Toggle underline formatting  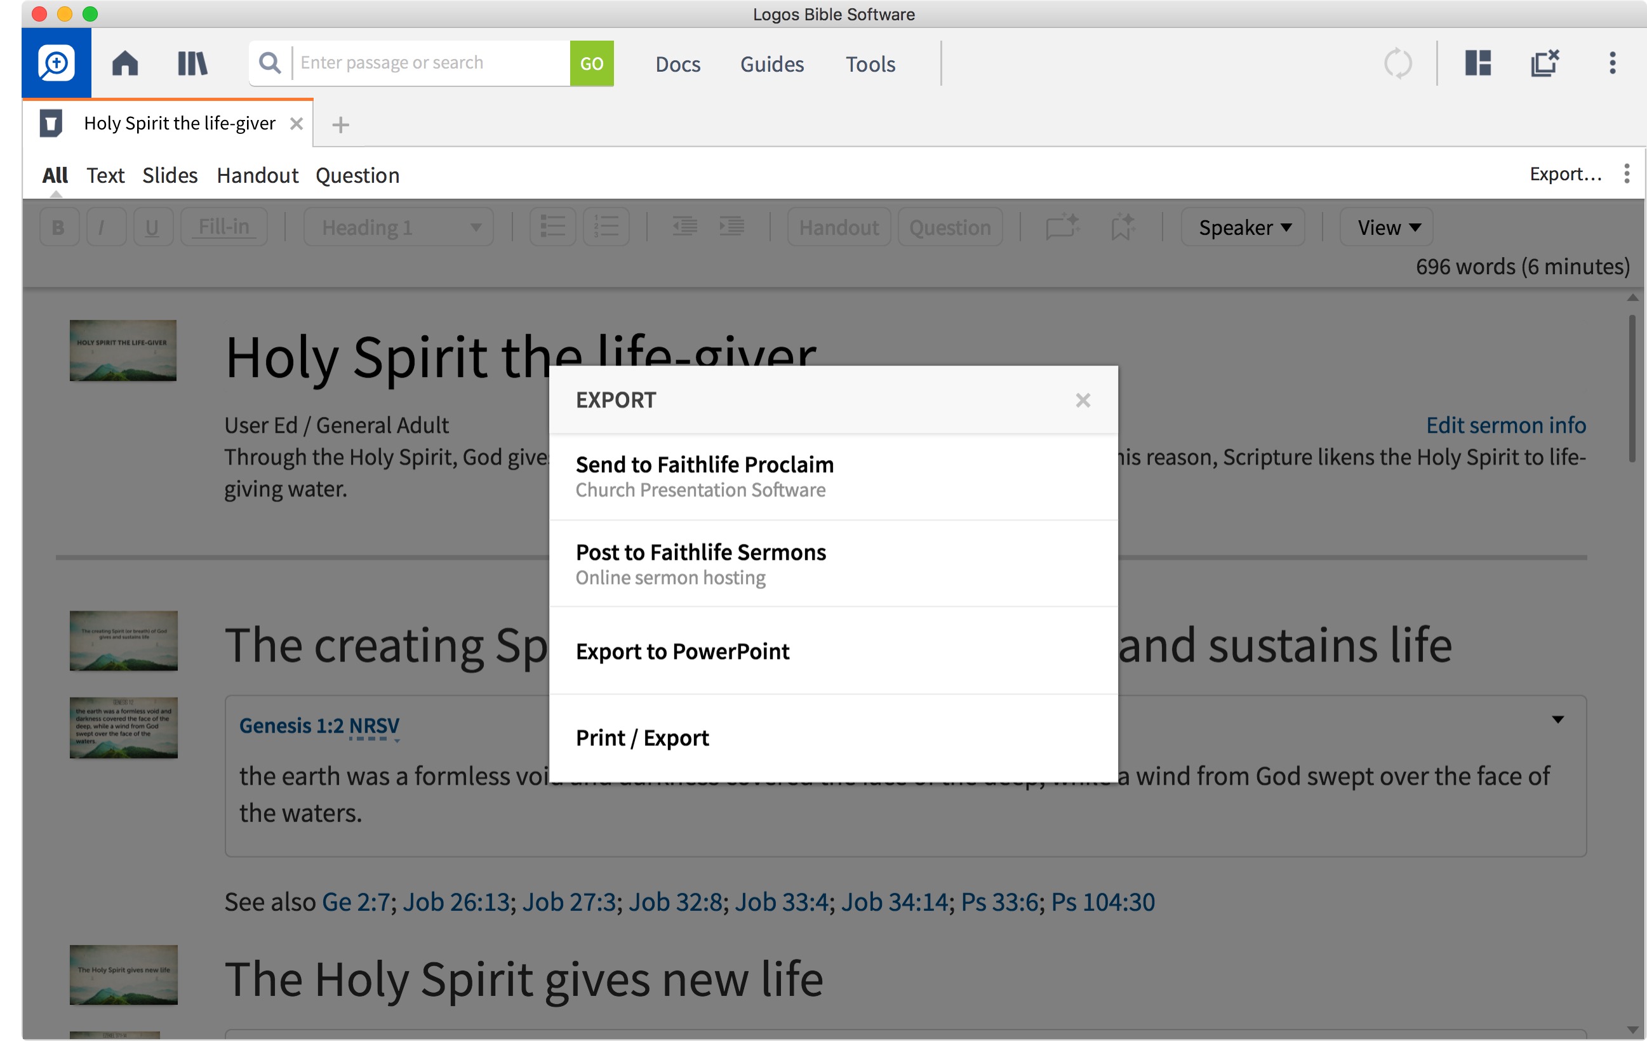[x=152, y=227]
